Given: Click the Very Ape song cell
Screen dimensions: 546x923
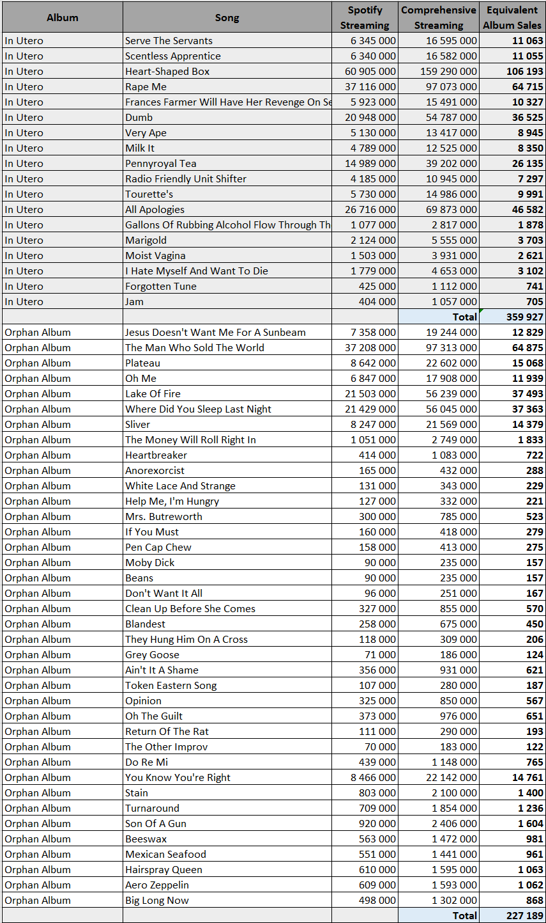Looking at the screenshot, I should [227, 132].
